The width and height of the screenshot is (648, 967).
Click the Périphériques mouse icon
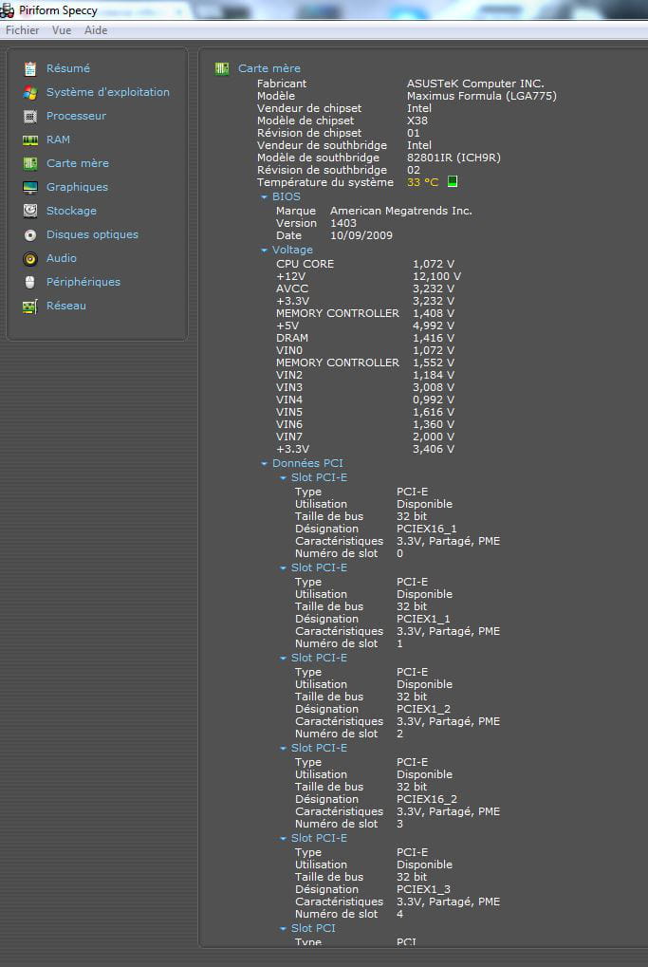[x=30, y=282]
